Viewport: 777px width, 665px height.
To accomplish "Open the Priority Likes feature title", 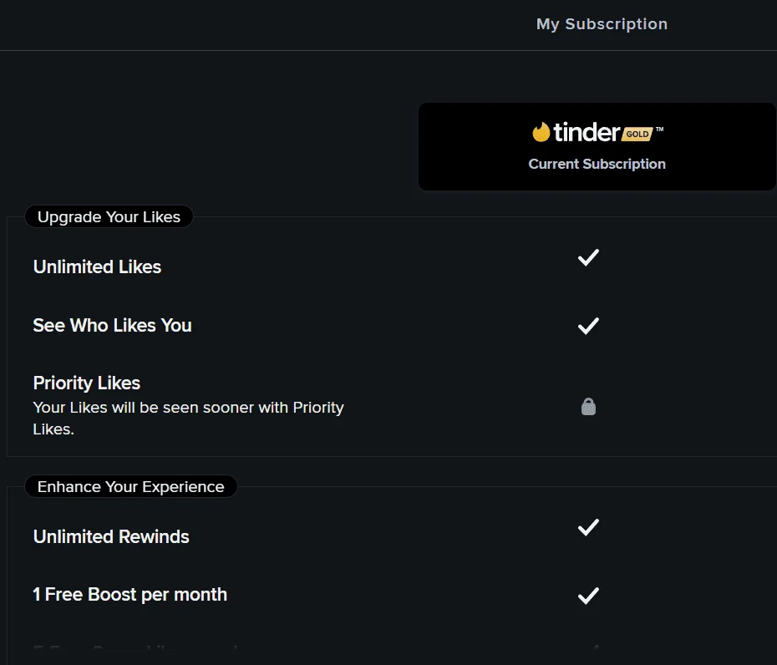I will click(x=87, y=383).
